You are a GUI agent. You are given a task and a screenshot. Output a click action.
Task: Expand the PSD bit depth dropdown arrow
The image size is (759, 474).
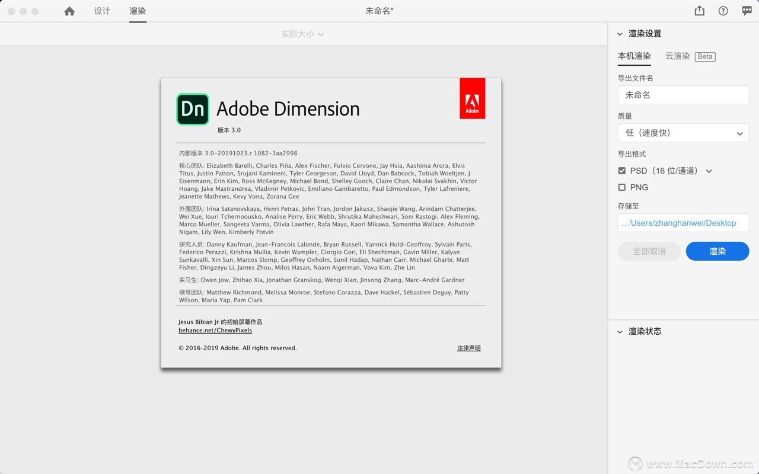(709, 171)
